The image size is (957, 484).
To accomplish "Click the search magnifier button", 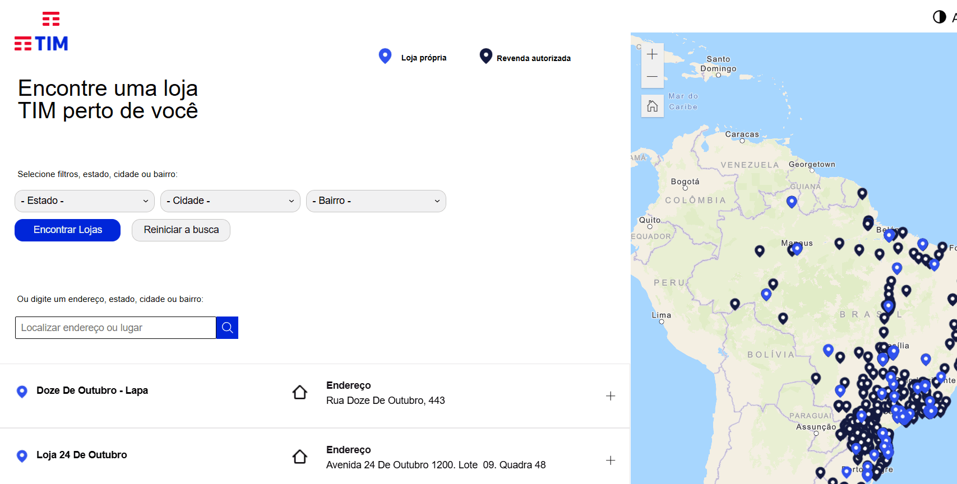I will pyautogui.click(x=227, y=328).
